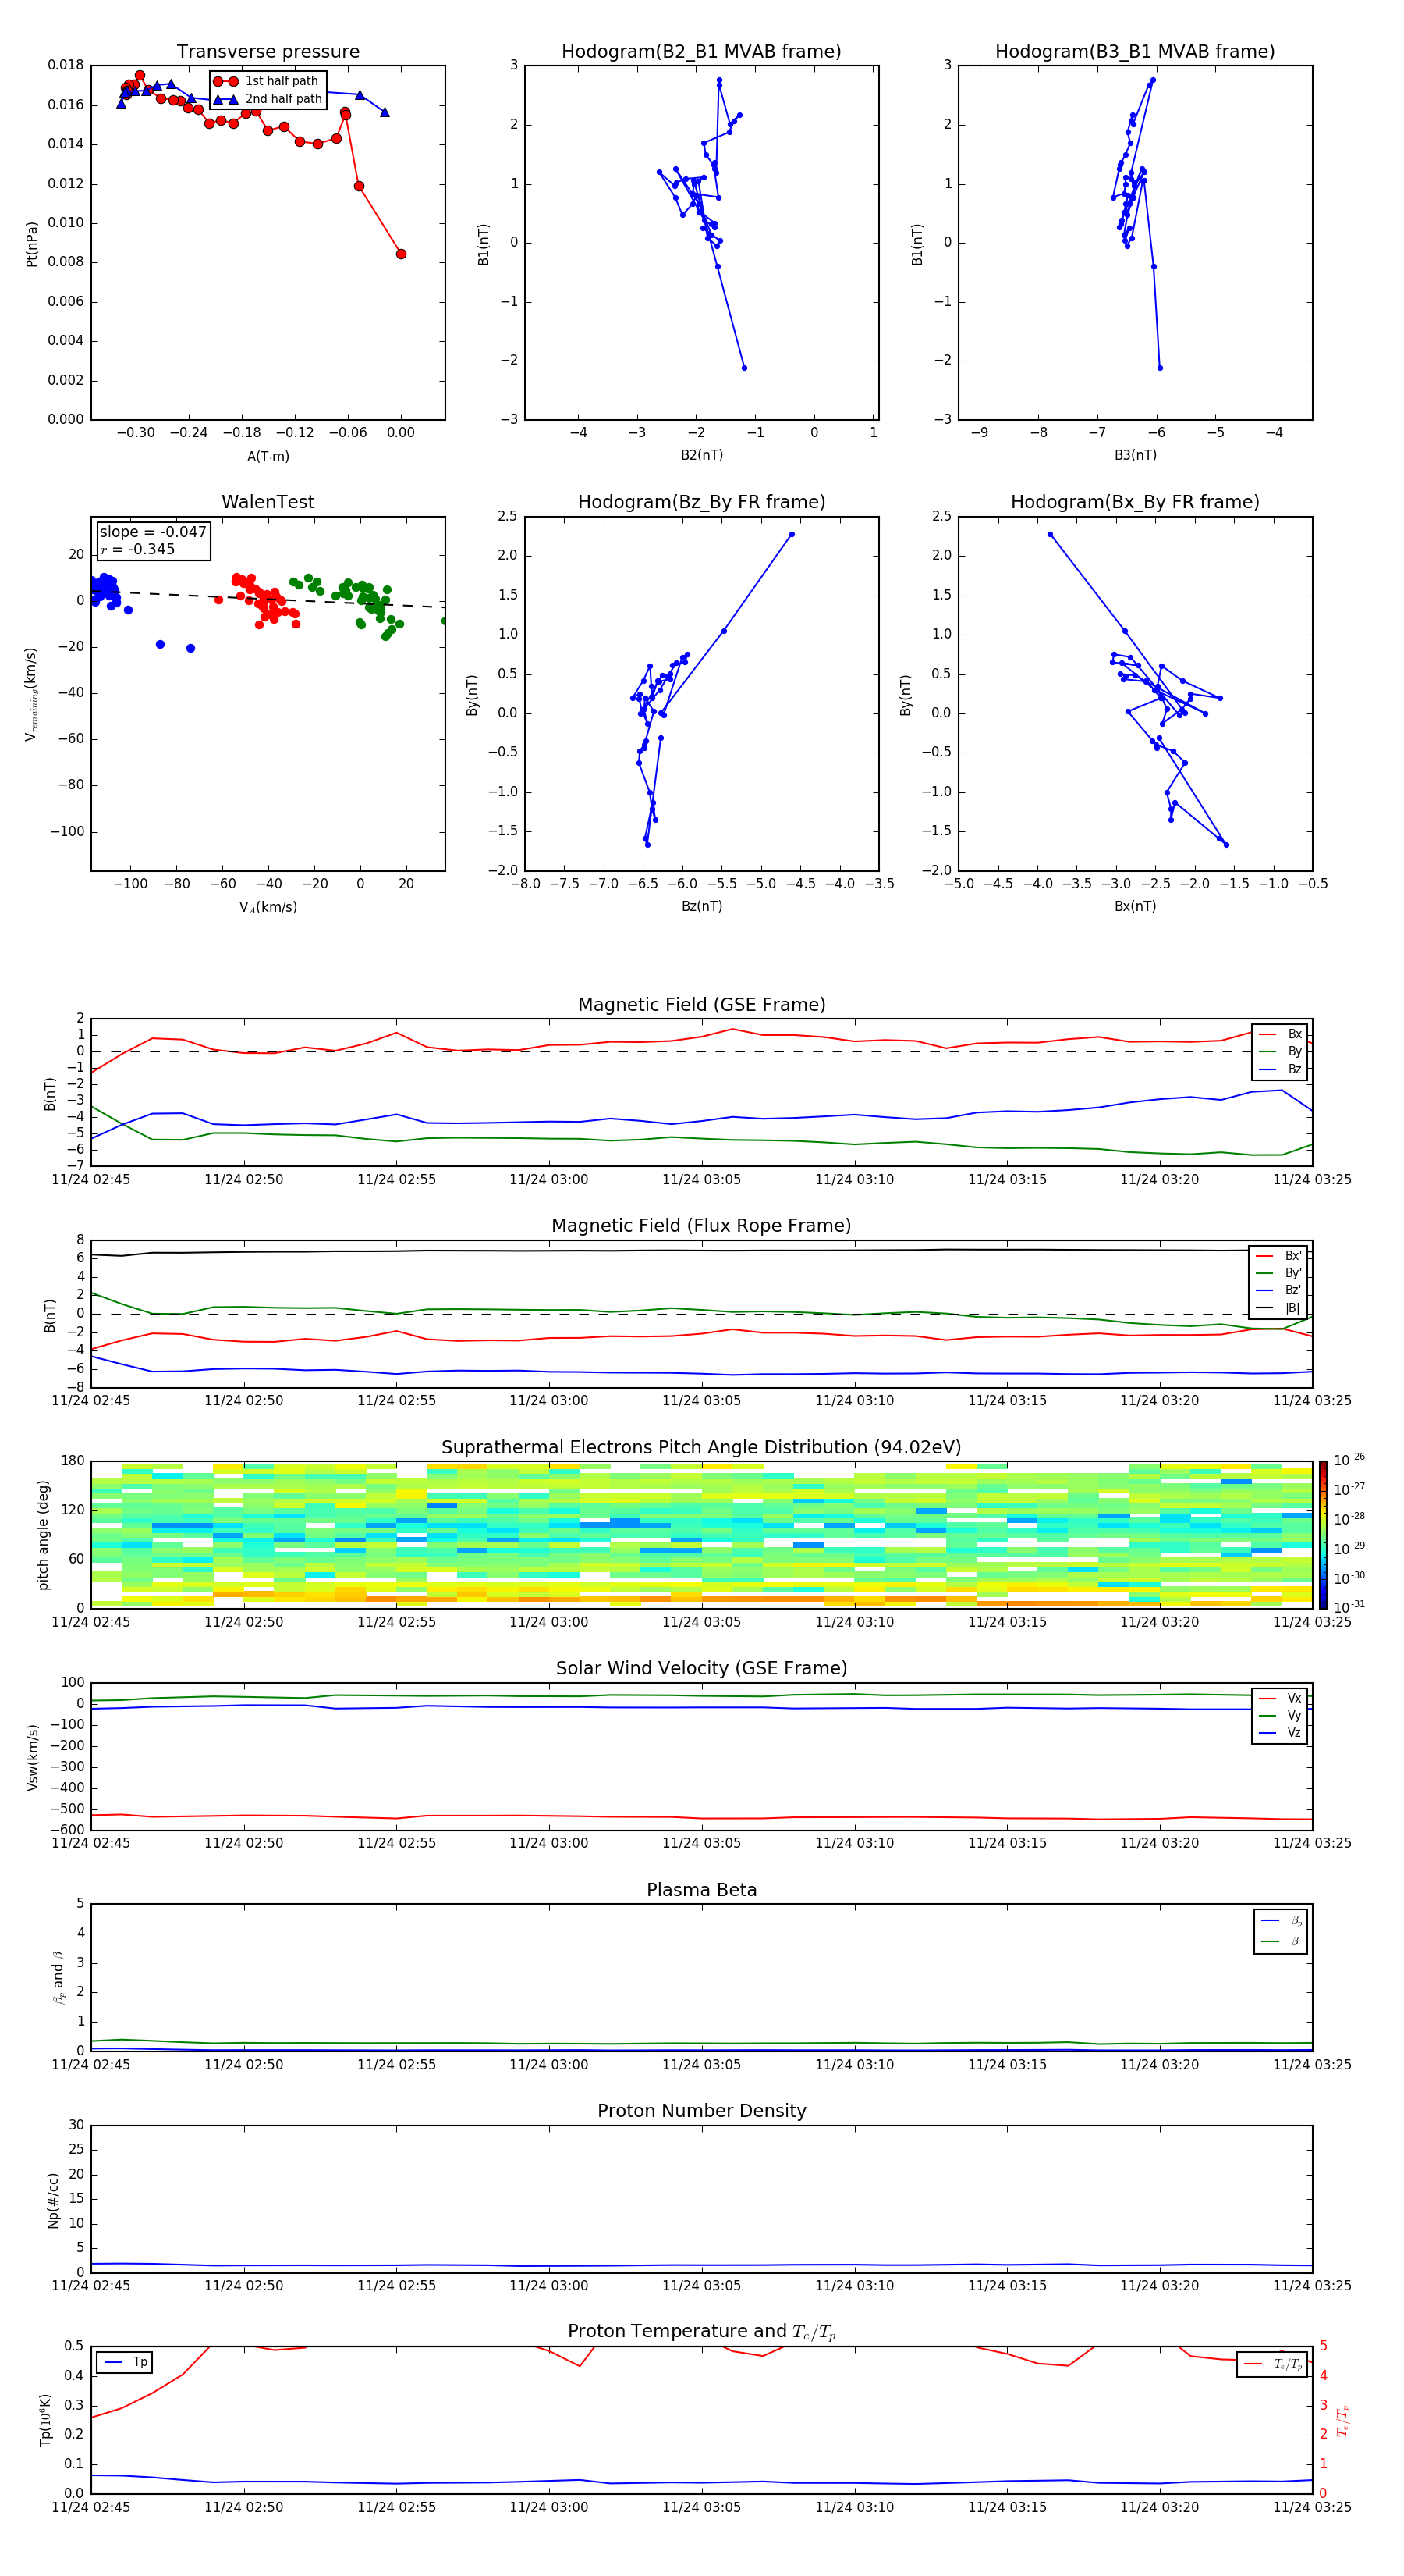The width and height of the screenshot is (1404, 2576).
Task: Click the "Magnetic Field (Flux Rope Frame)" title
Action: click(x=701, y=1226)
